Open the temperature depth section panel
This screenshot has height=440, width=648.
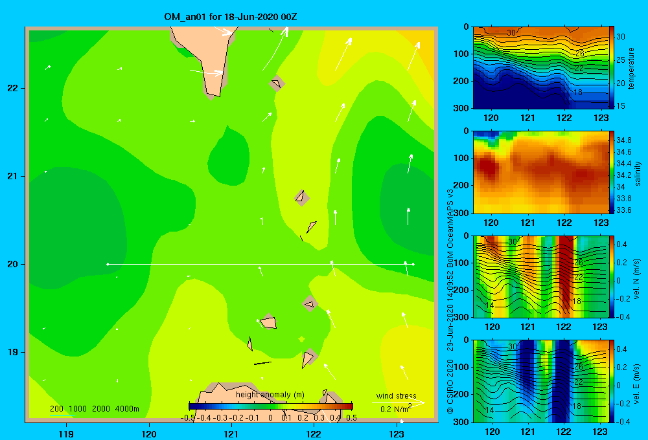coord(541,68)
